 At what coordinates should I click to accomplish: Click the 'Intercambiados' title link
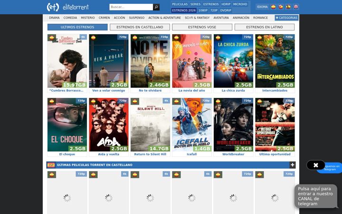(x=275, y=90)
